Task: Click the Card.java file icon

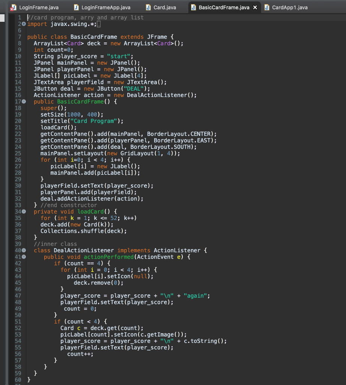Action: [x=148, y=8]
